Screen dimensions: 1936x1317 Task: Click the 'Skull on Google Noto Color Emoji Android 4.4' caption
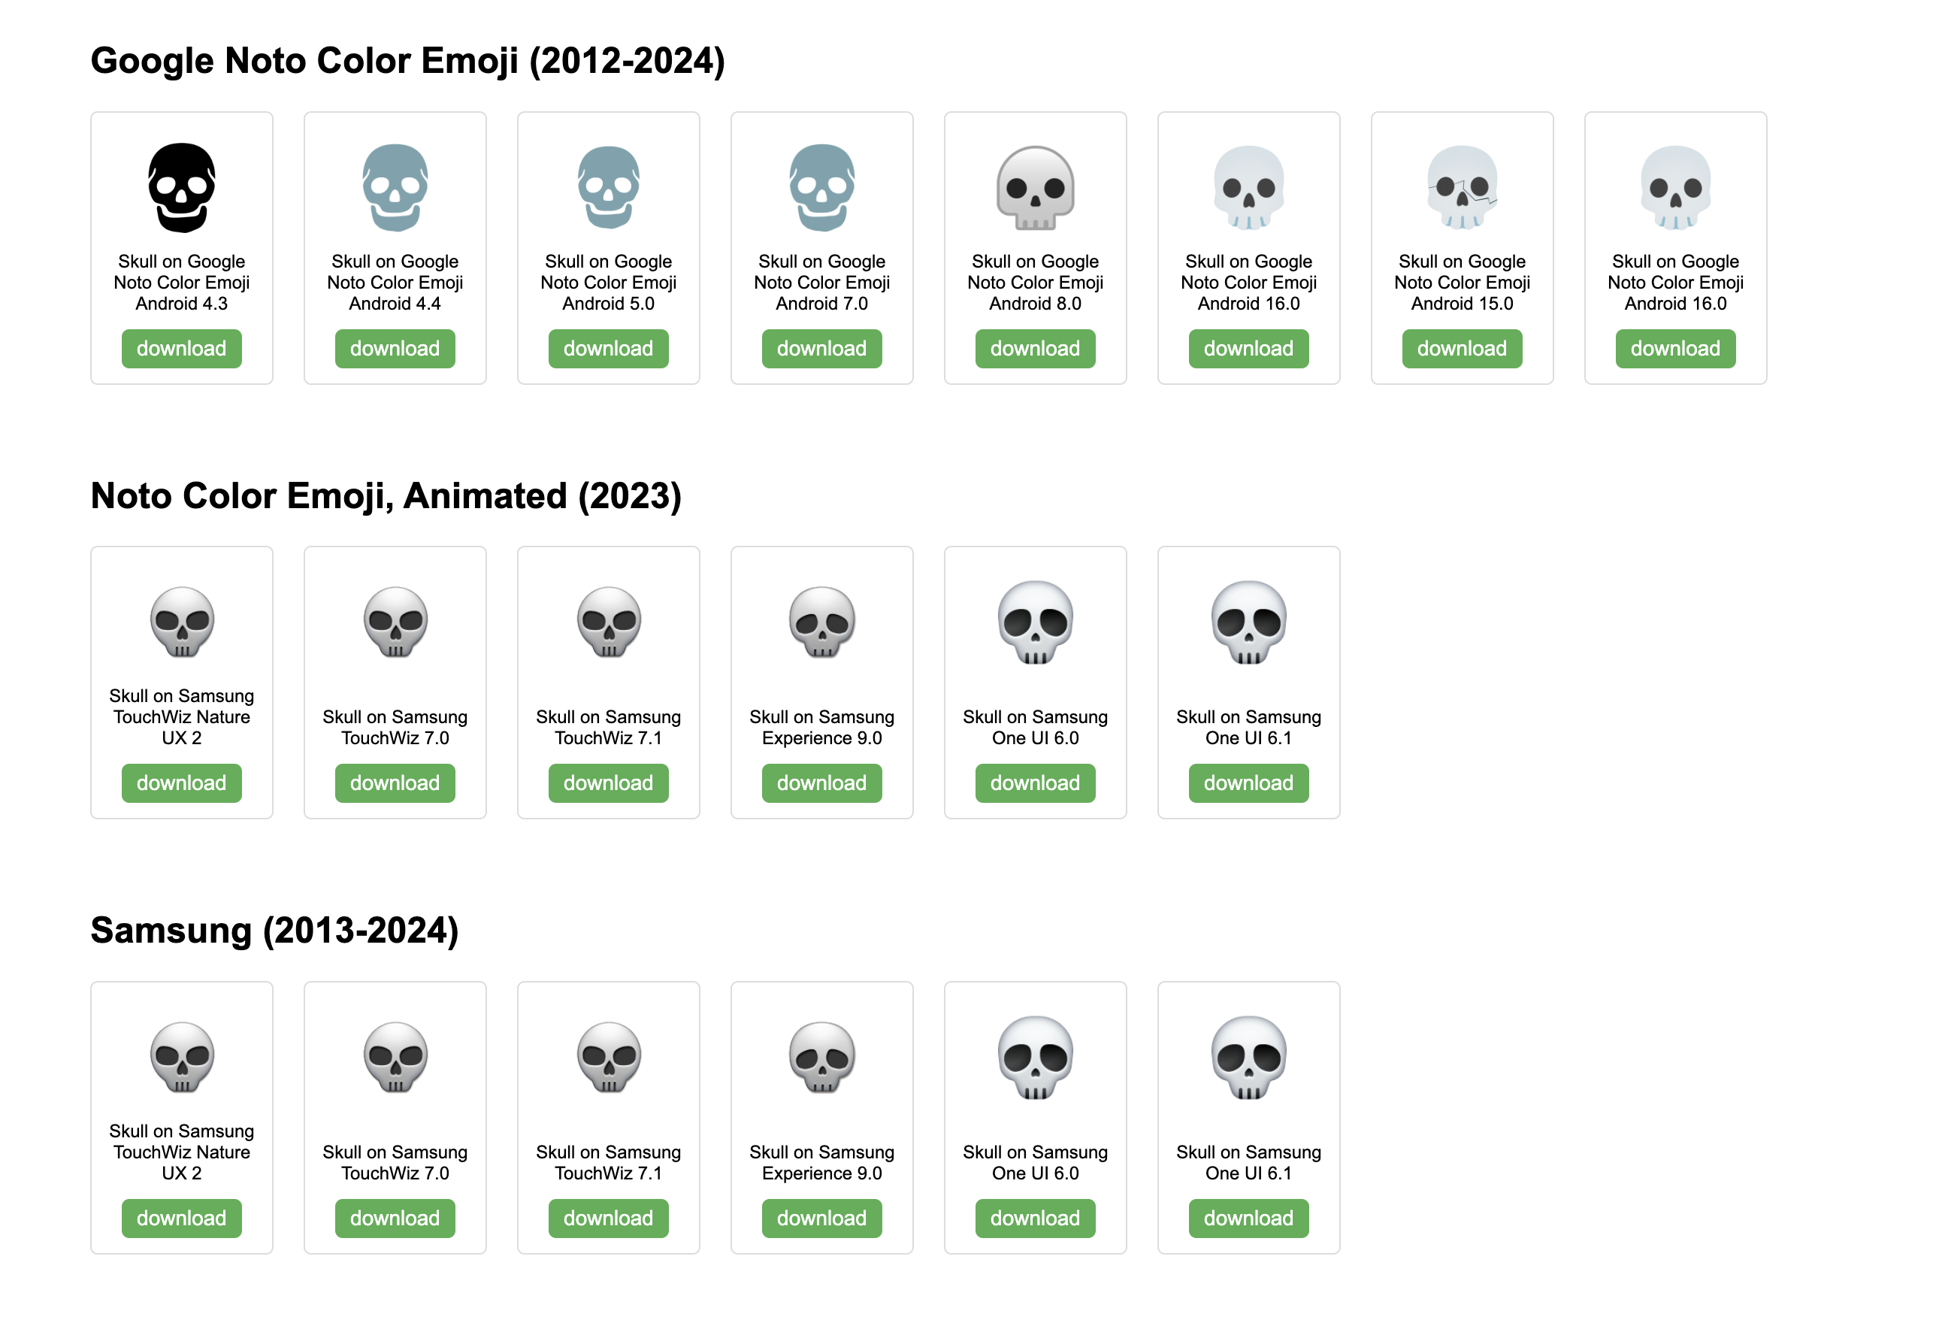coord(395,283)
